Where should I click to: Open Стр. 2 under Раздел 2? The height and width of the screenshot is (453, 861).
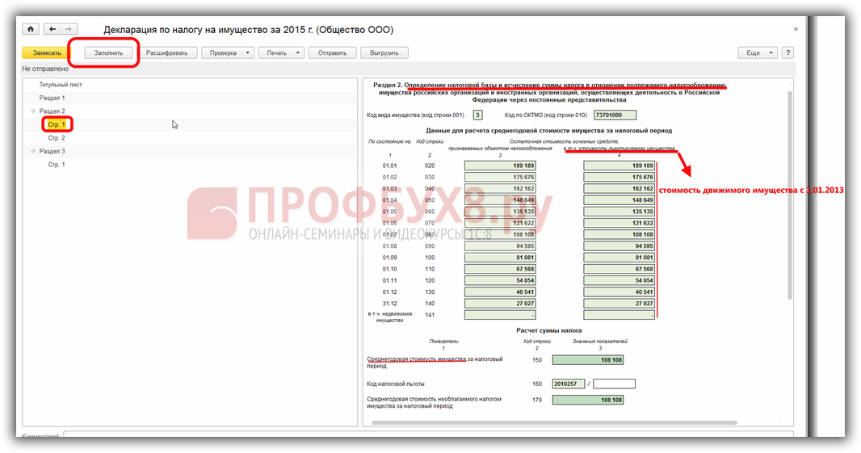(56, 138)
